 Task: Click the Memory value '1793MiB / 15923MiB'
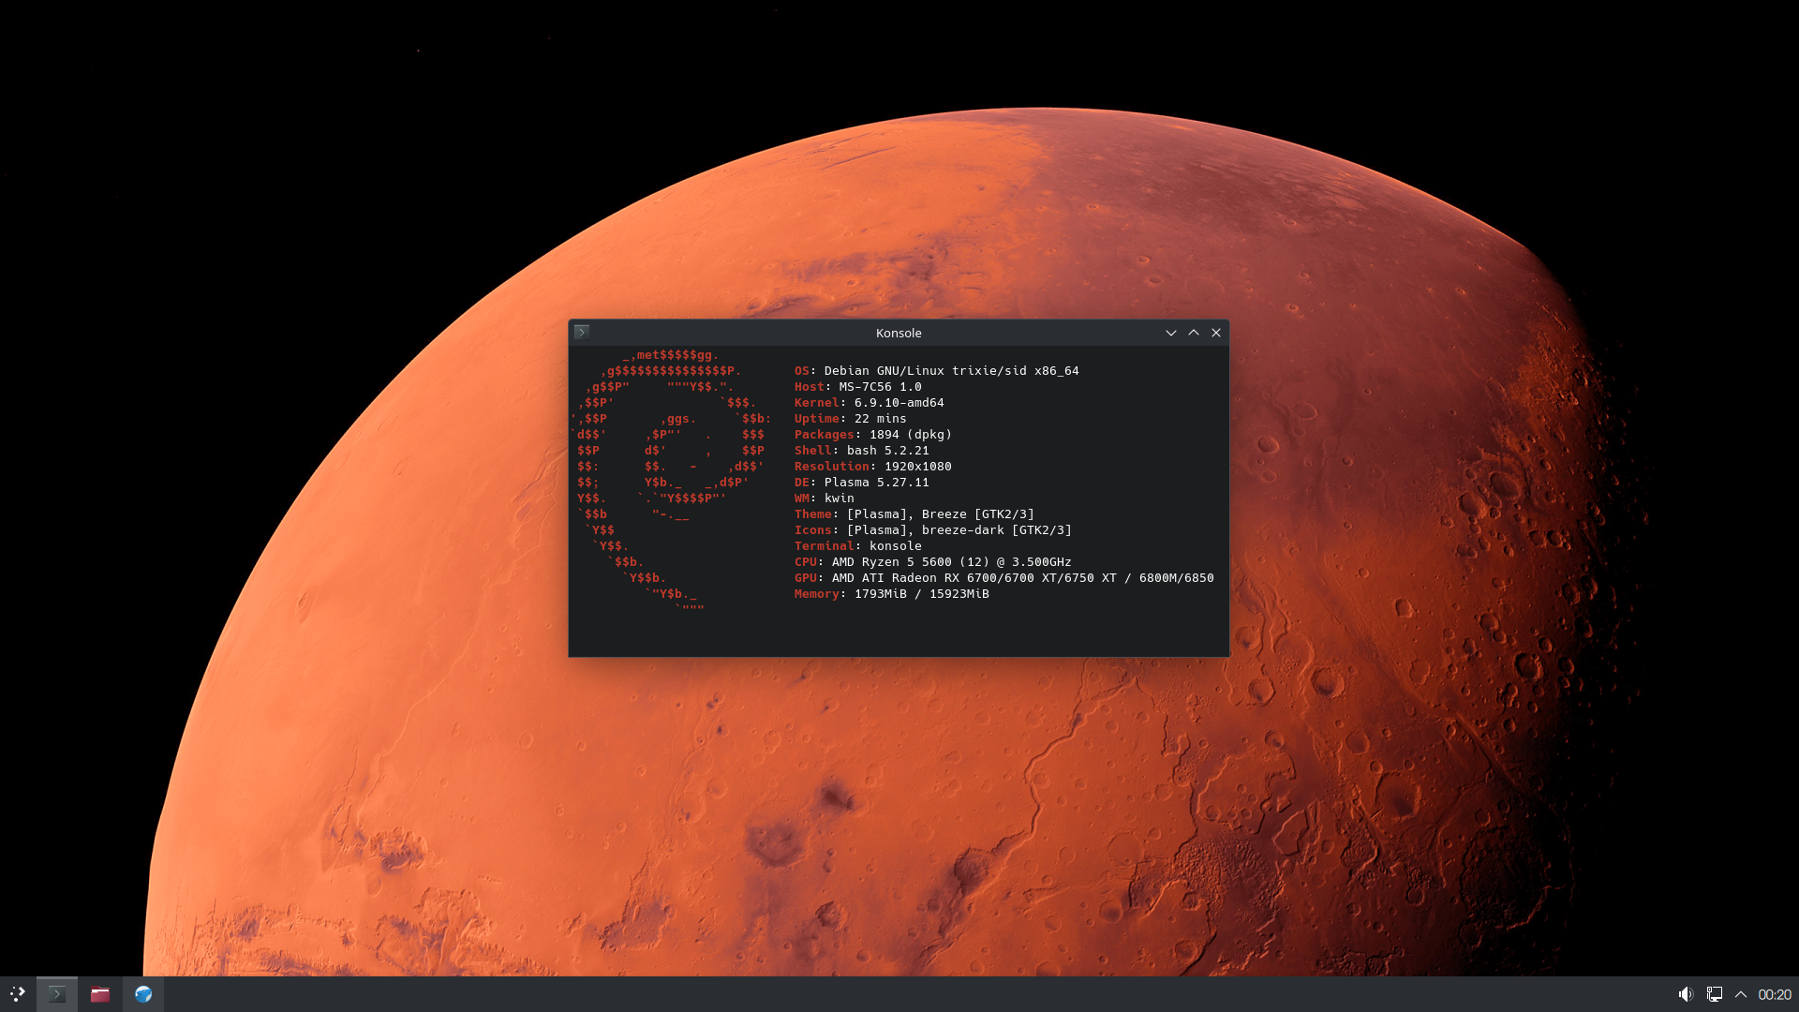(921, 594)
